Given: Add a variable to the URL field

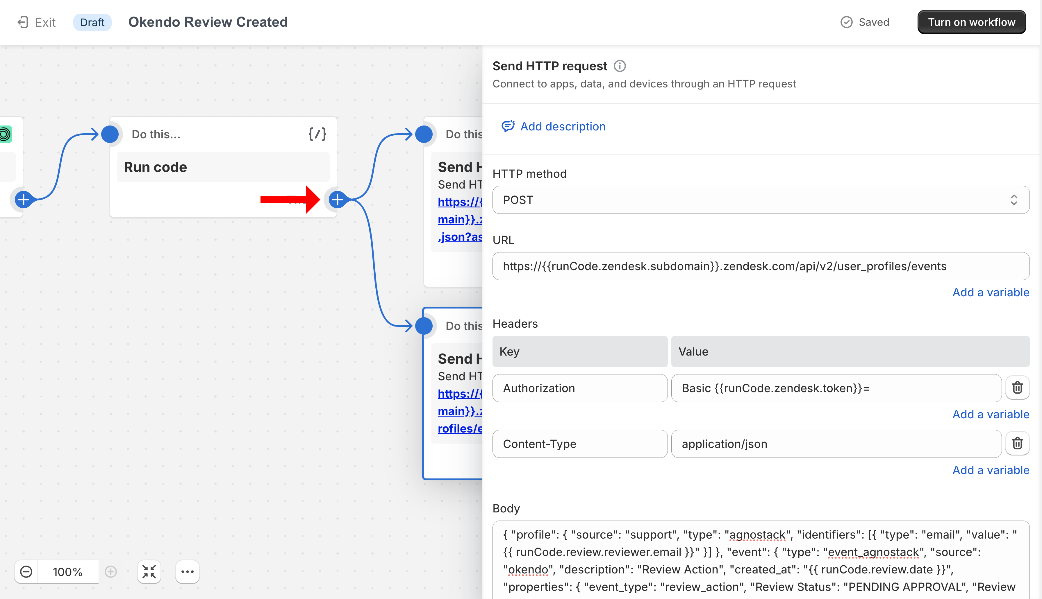Looking at the screenshot, I should [x=991, y=293].
